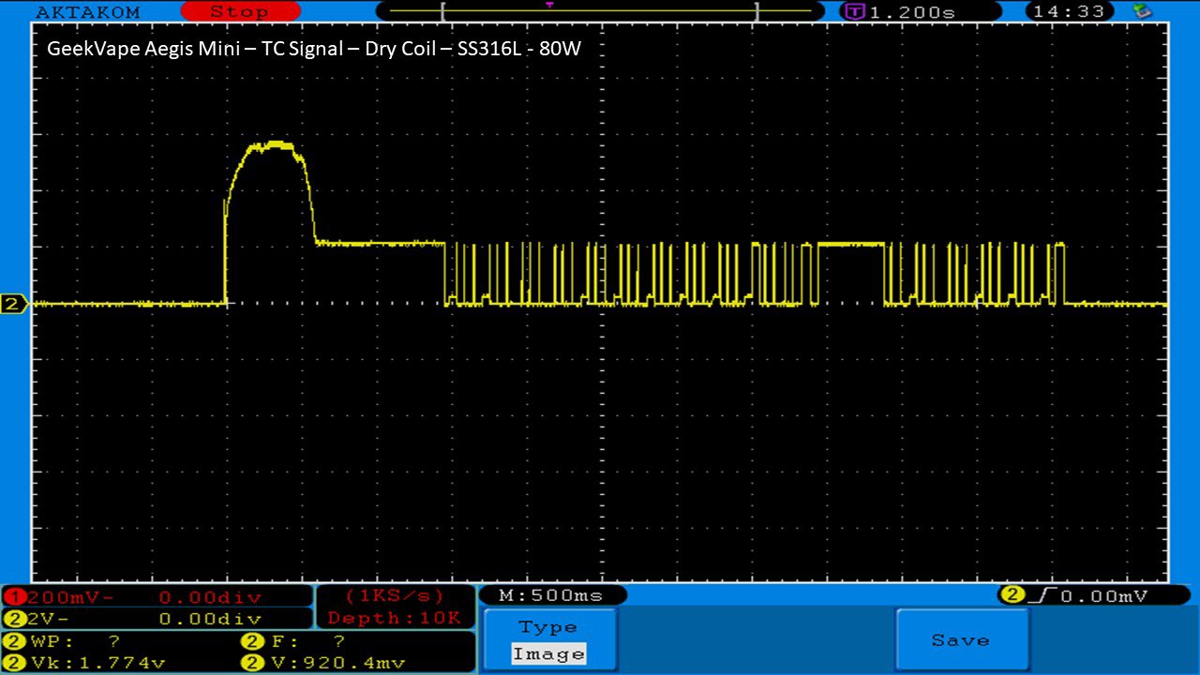Click the purple T horizontal trigger position icon
Image resolution: width=1200 pixels, height=675 pixels.
[854, 12]
